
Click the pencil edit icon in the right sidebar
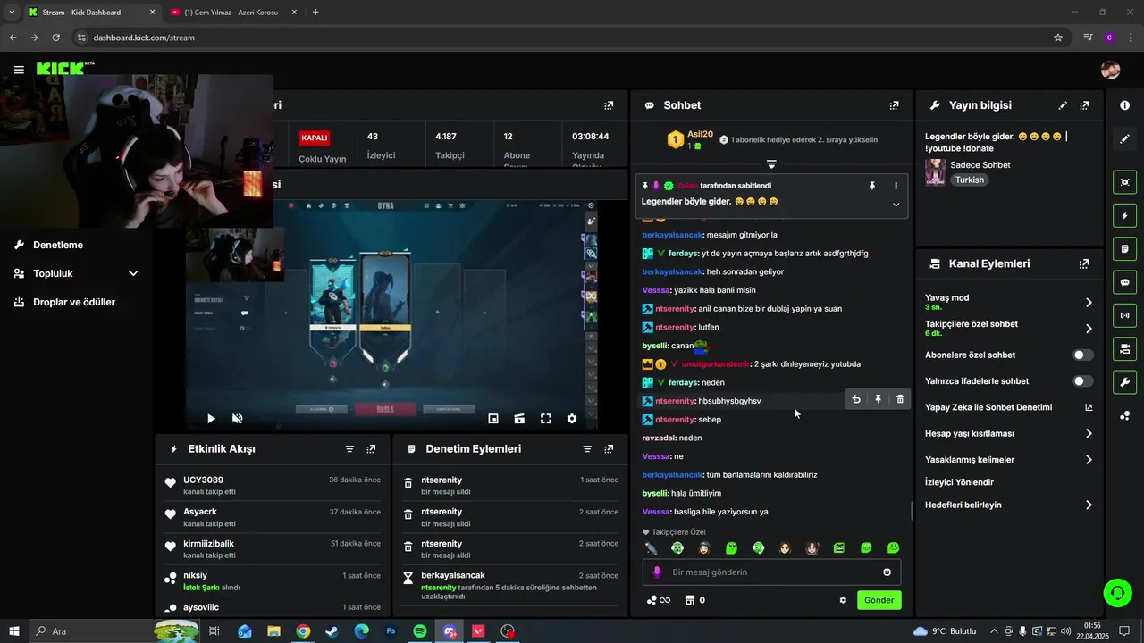(x=1124, y=138)
